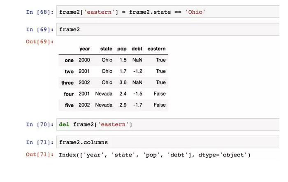Click the row index 'two'

(69, 72)
